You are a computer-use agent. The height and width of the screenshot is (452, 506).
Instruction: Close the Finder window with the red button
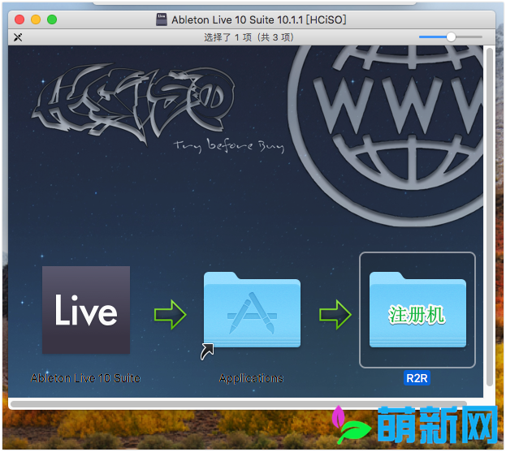[19, 19]
